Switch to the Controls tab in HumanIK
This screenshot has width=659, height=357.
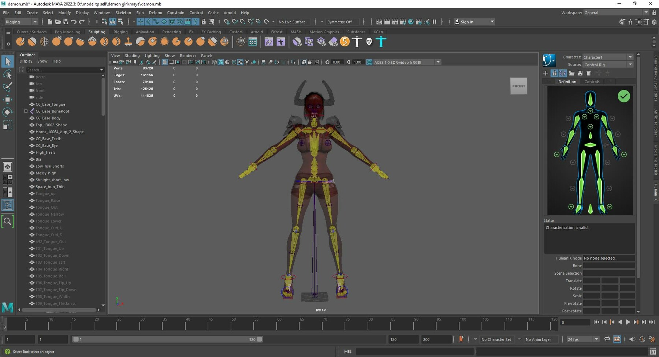592,82
